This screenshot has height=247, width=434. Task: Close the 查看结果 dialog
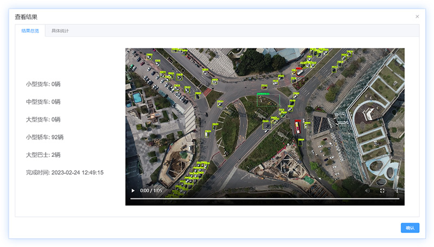(x=417, y=17)
